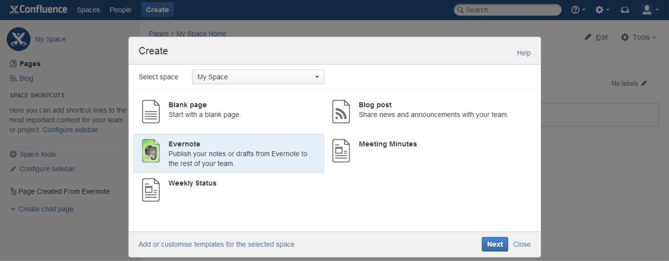669x261 pixels.
Task: Click the Configure sidebar pencil icon
Action: click(13, 169)
